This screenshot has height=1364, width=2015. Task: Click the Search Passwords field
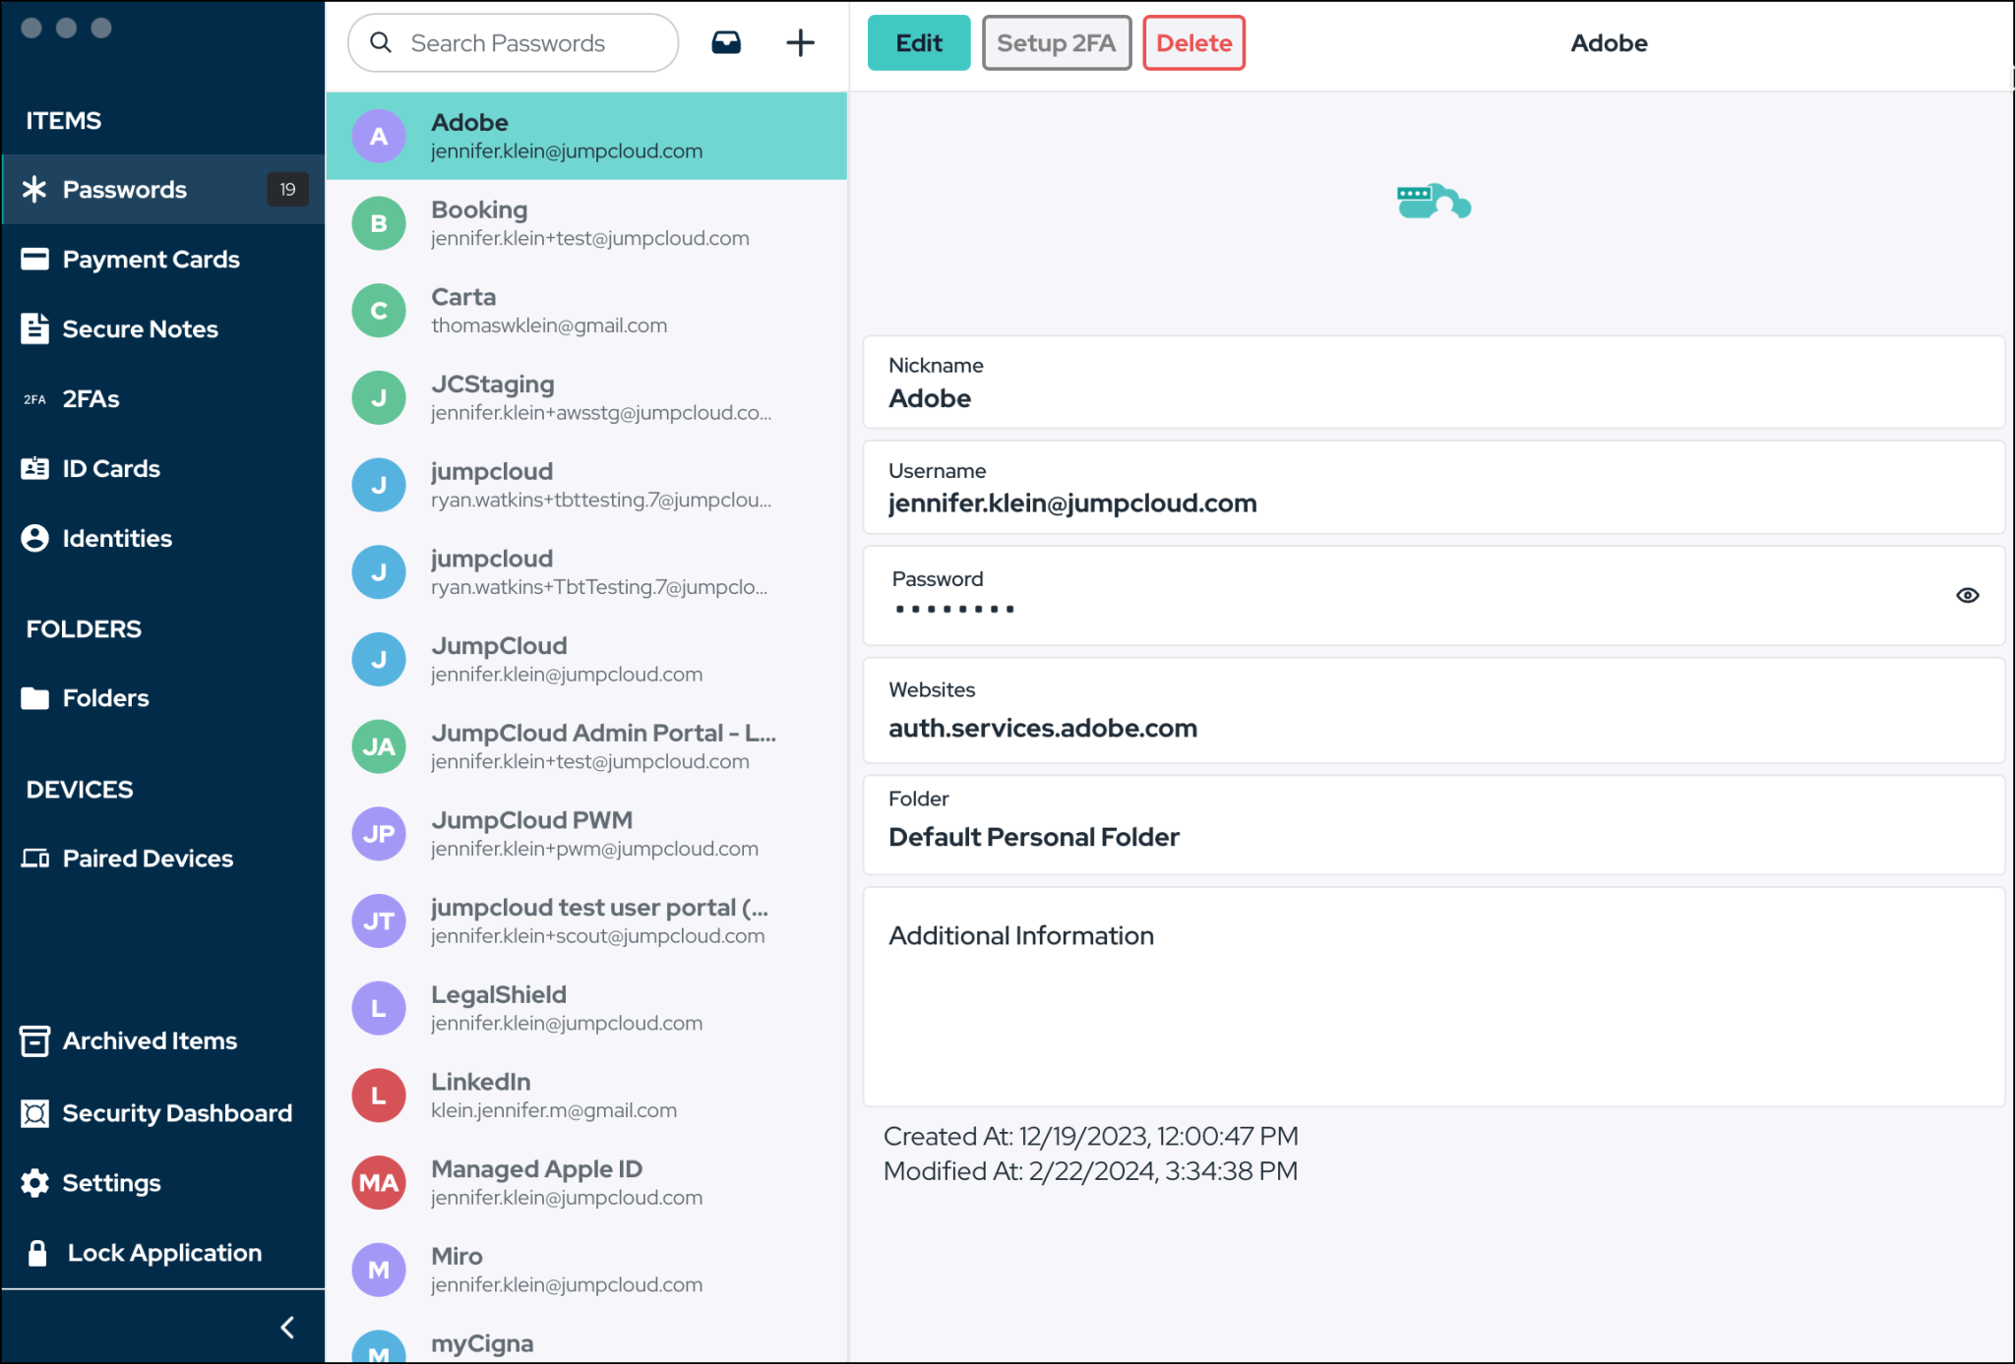511,42
